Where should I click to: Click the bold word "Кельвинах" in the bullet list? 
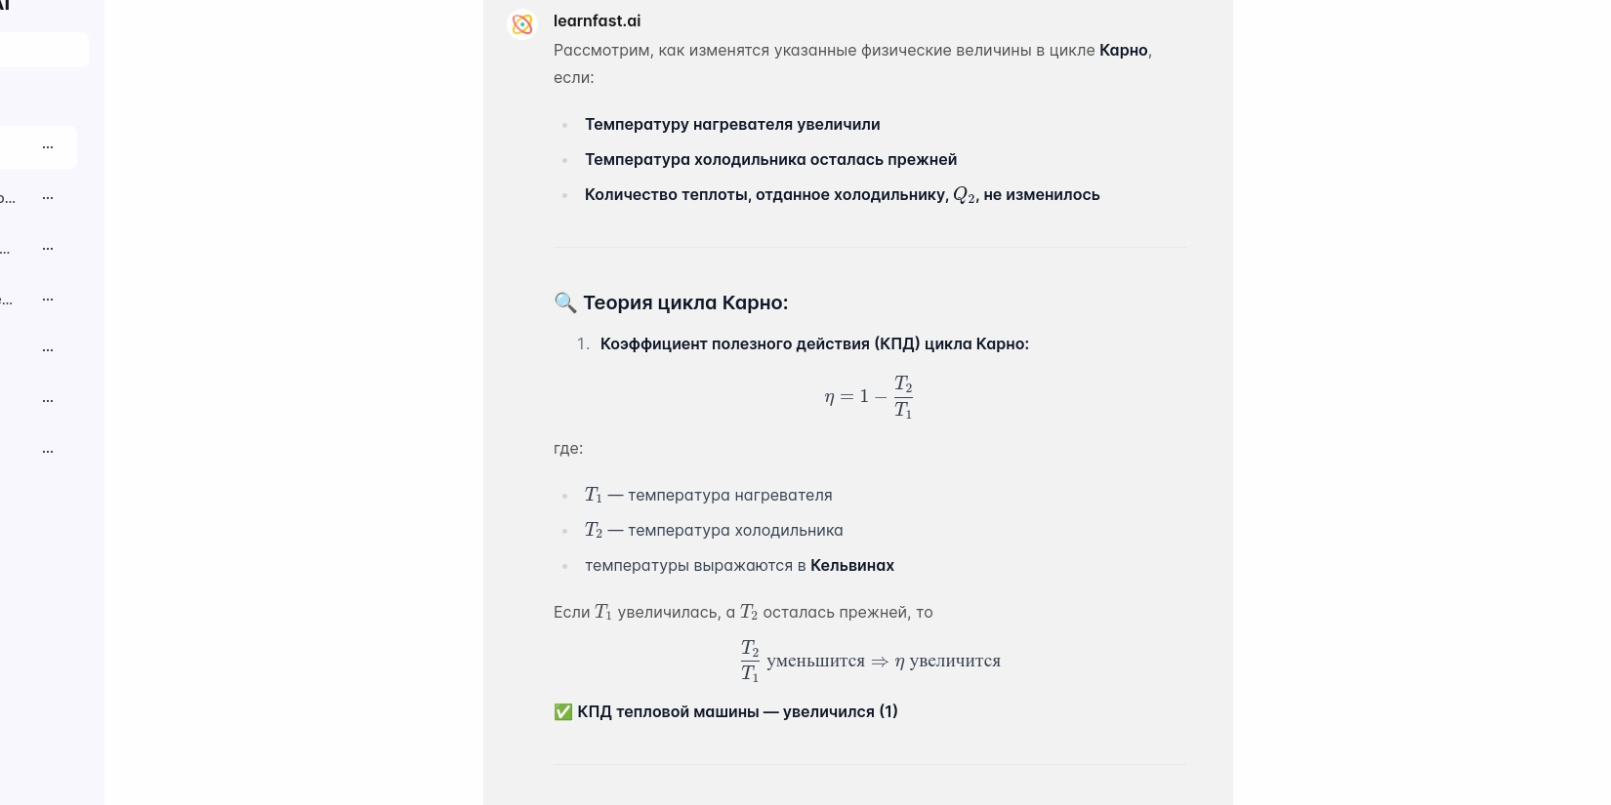pos(852,565)
